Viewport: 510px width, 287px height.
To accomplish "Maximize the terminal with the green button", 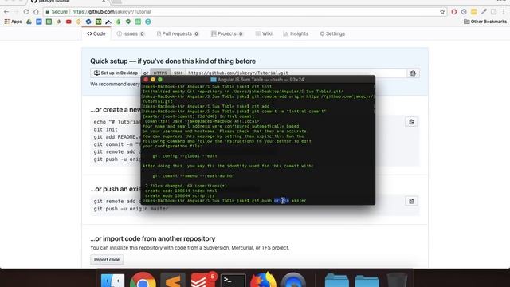I will pos(160,80).
